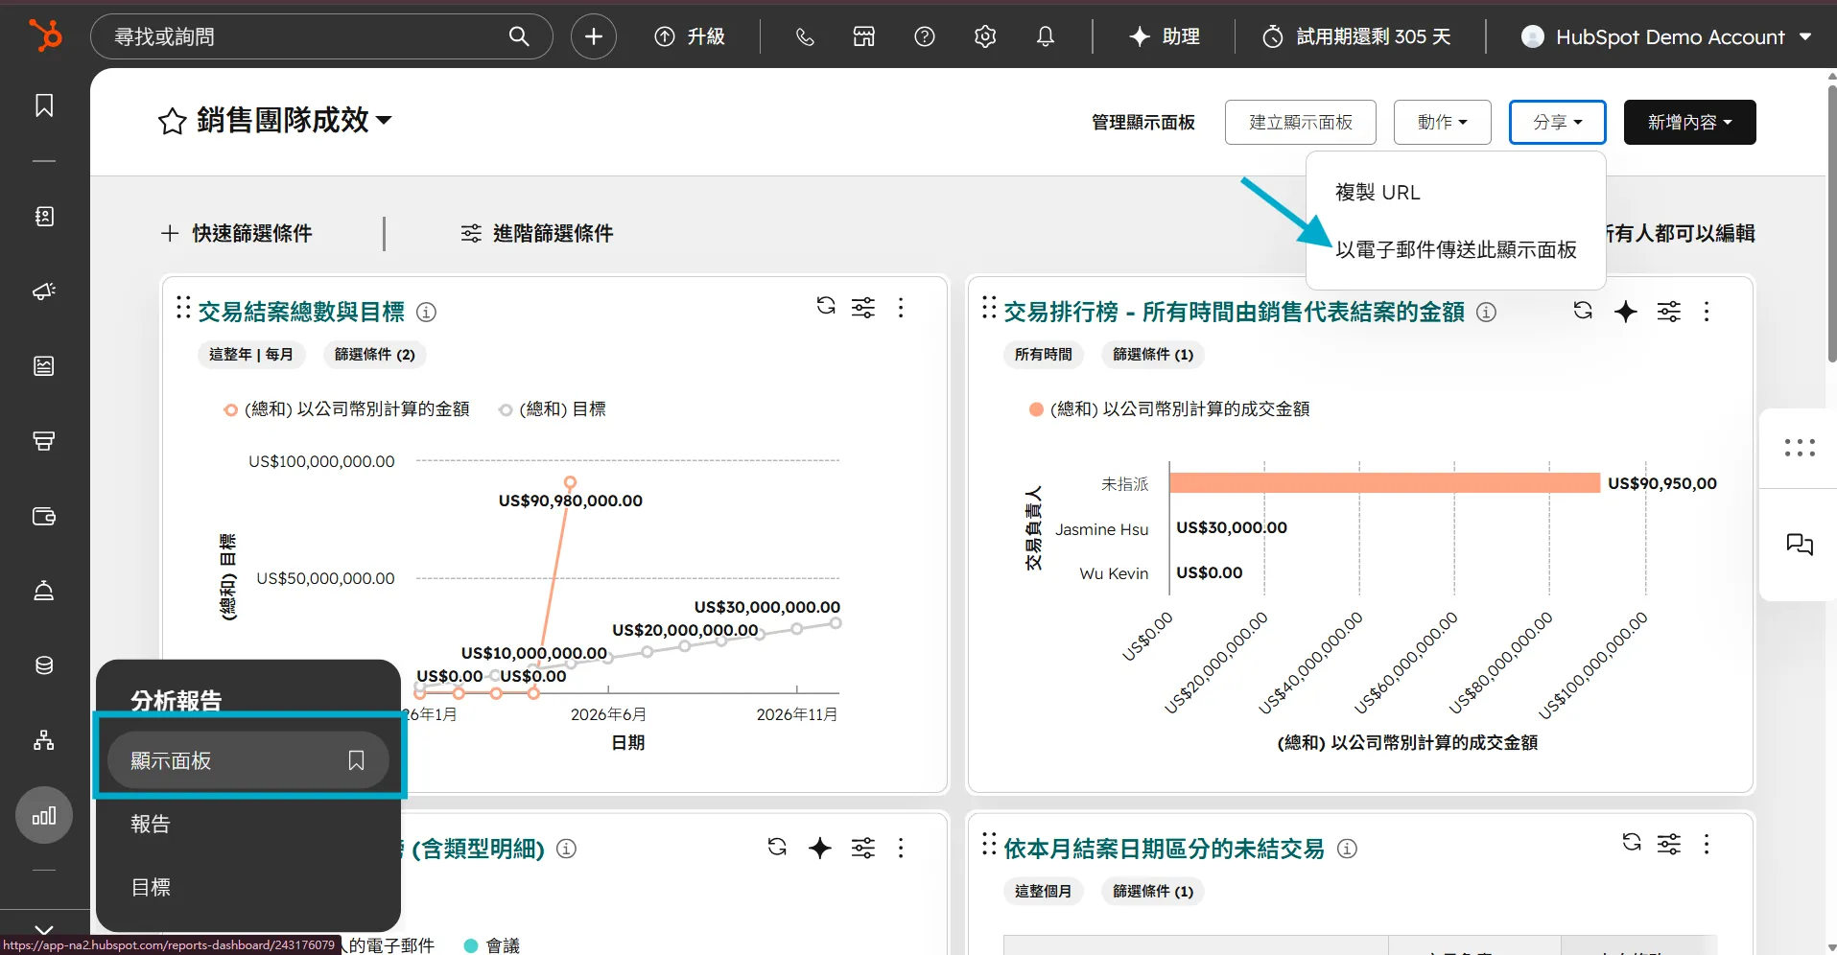The width and height of the screenshot is (1837, 955).
Task: Open the megaphone marketing icon in sidebar
Action: click(x=44, y=291)
